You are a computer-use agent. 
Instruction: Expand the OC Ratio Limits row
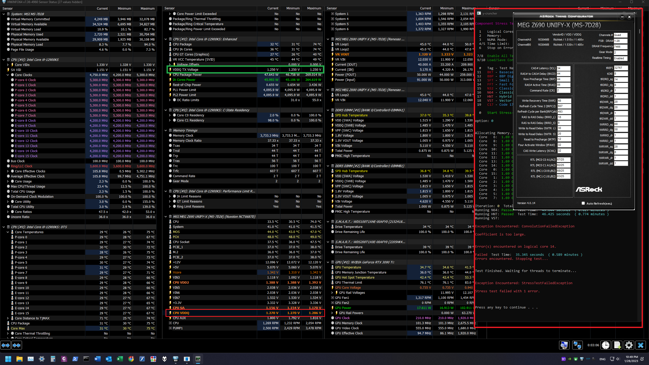coord(170,100)
